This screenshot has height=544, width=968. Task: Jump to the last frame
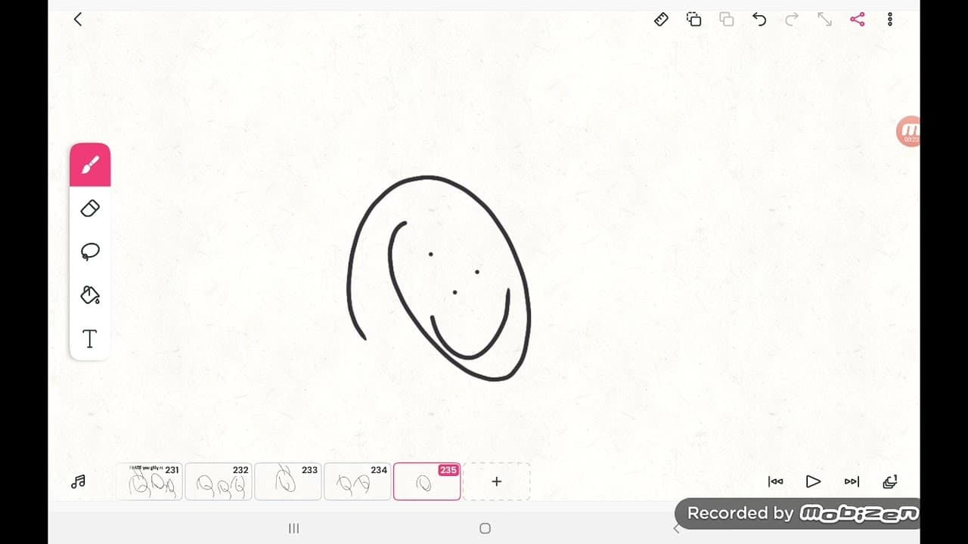pyautogui.click(x=852, y=481)
